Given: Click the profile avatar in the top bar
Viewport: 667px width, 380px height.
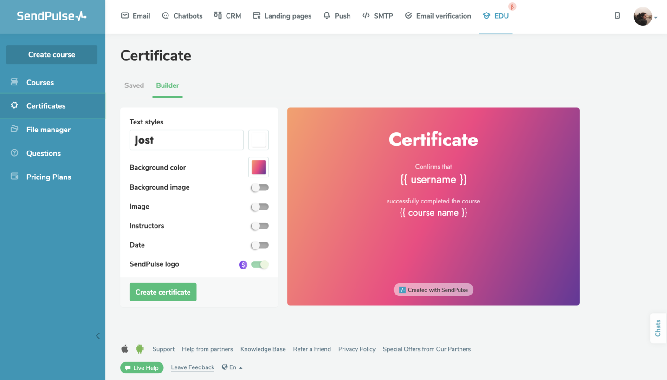Looking at the screenshot, I should pos(643,16).
